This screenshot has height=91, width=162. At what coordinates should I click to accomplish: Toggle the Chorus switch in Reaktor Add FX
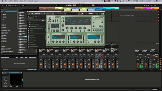coord(94,22)
